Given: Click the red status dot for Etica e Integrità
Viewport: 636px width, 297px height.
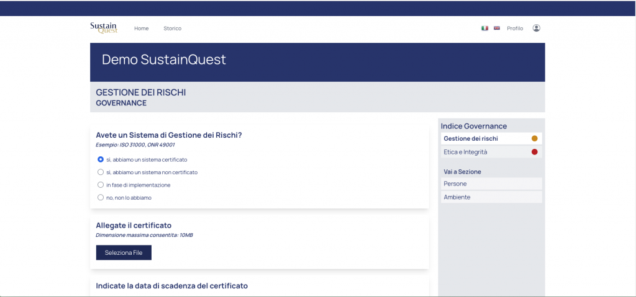Looking at the screenshot, I should 535,152.
